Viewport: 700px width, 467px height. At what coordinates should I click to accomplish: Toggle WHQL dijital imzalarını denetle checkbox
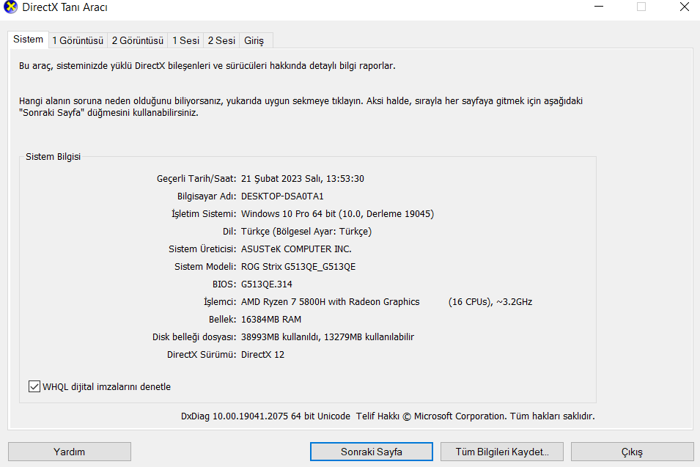tap(34, 386)
